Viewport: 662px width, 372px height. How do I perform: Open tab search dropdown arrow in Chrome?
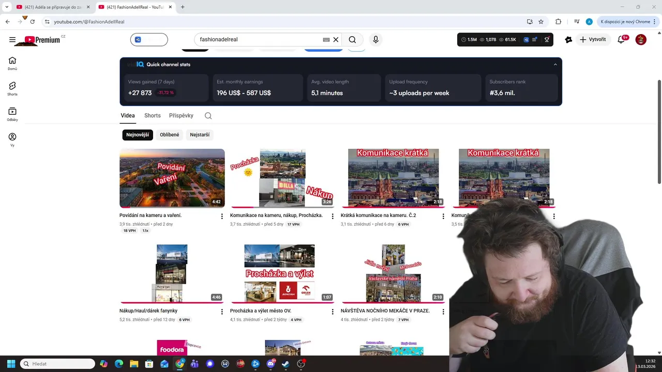(x=7, y=7)
